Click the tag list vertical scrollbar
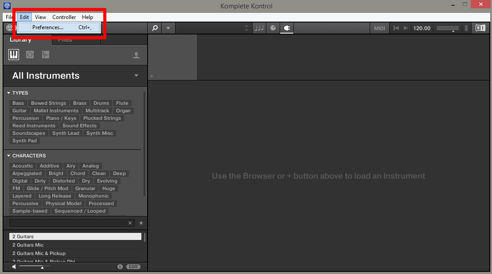The width and height of the screenshot is (492, 274). (144, 144)
